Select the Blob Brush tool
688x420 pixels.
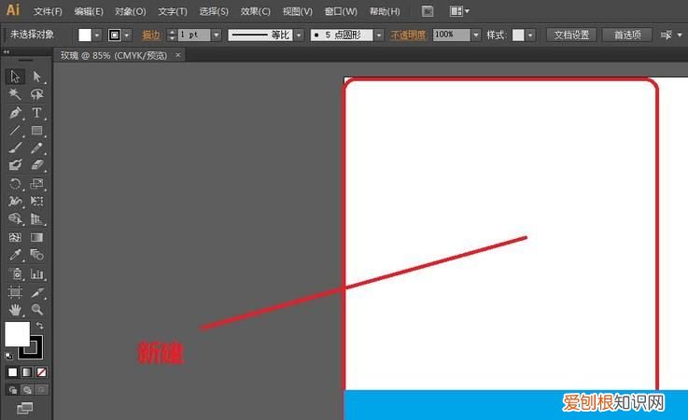click(15, 165)
